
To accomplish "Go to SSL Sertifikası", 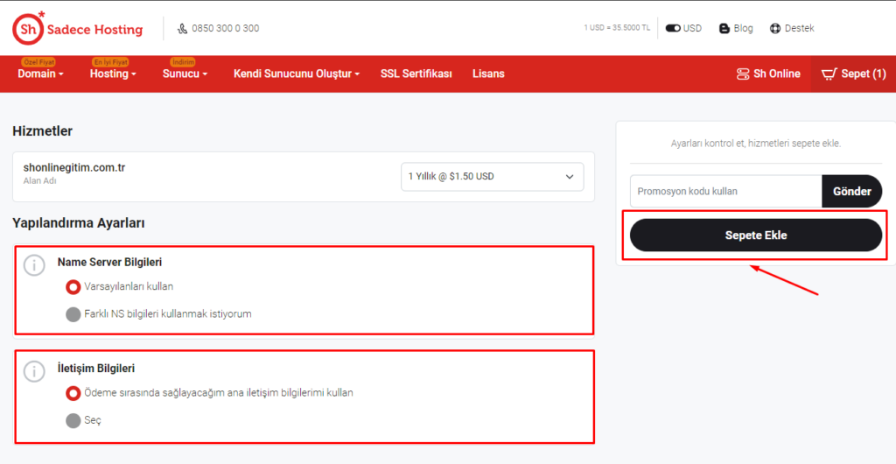I will pyautogui.click(x=416, y=74).
